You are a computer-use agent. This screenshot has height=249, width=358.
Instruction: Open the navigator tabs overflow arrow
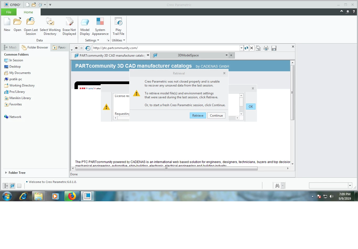tap(72, 50)
